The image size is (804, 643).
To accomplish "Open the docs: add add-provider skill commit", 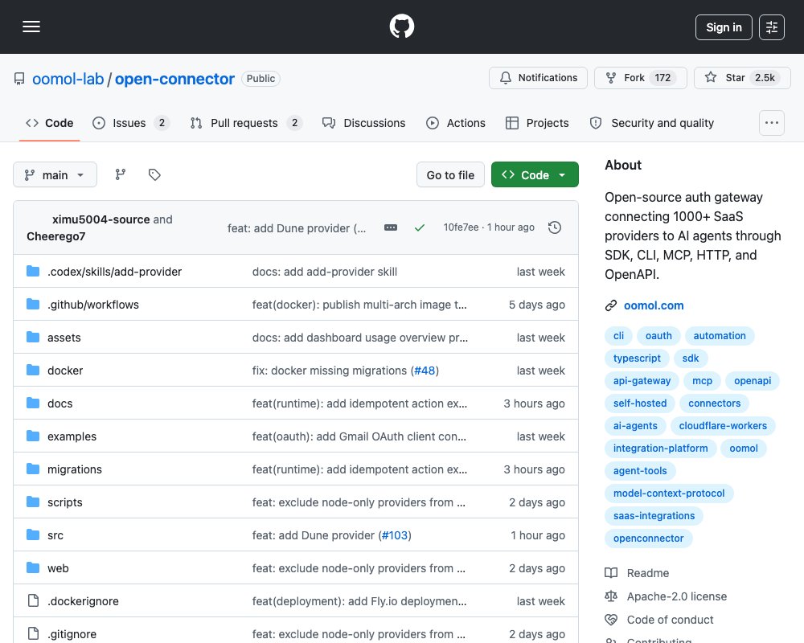I will pos(325,272).
